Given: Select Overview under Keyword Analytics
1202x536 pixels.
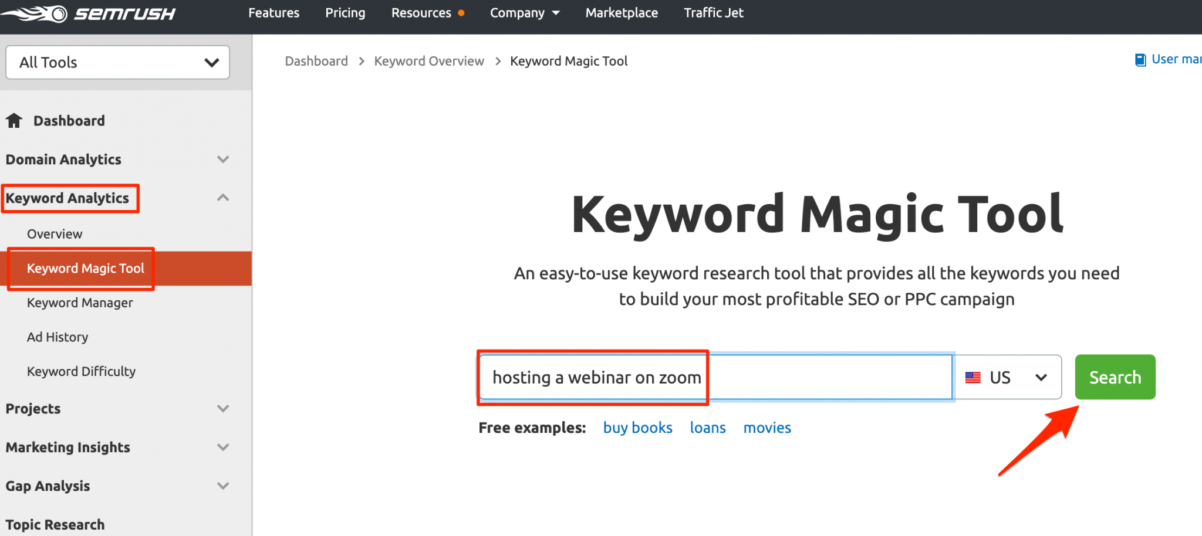Looking at the screenshot, I should click(x=55, y=234).
